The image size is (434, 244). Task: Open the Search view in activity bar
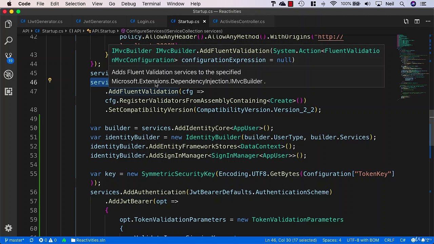[x=8, y=41]
